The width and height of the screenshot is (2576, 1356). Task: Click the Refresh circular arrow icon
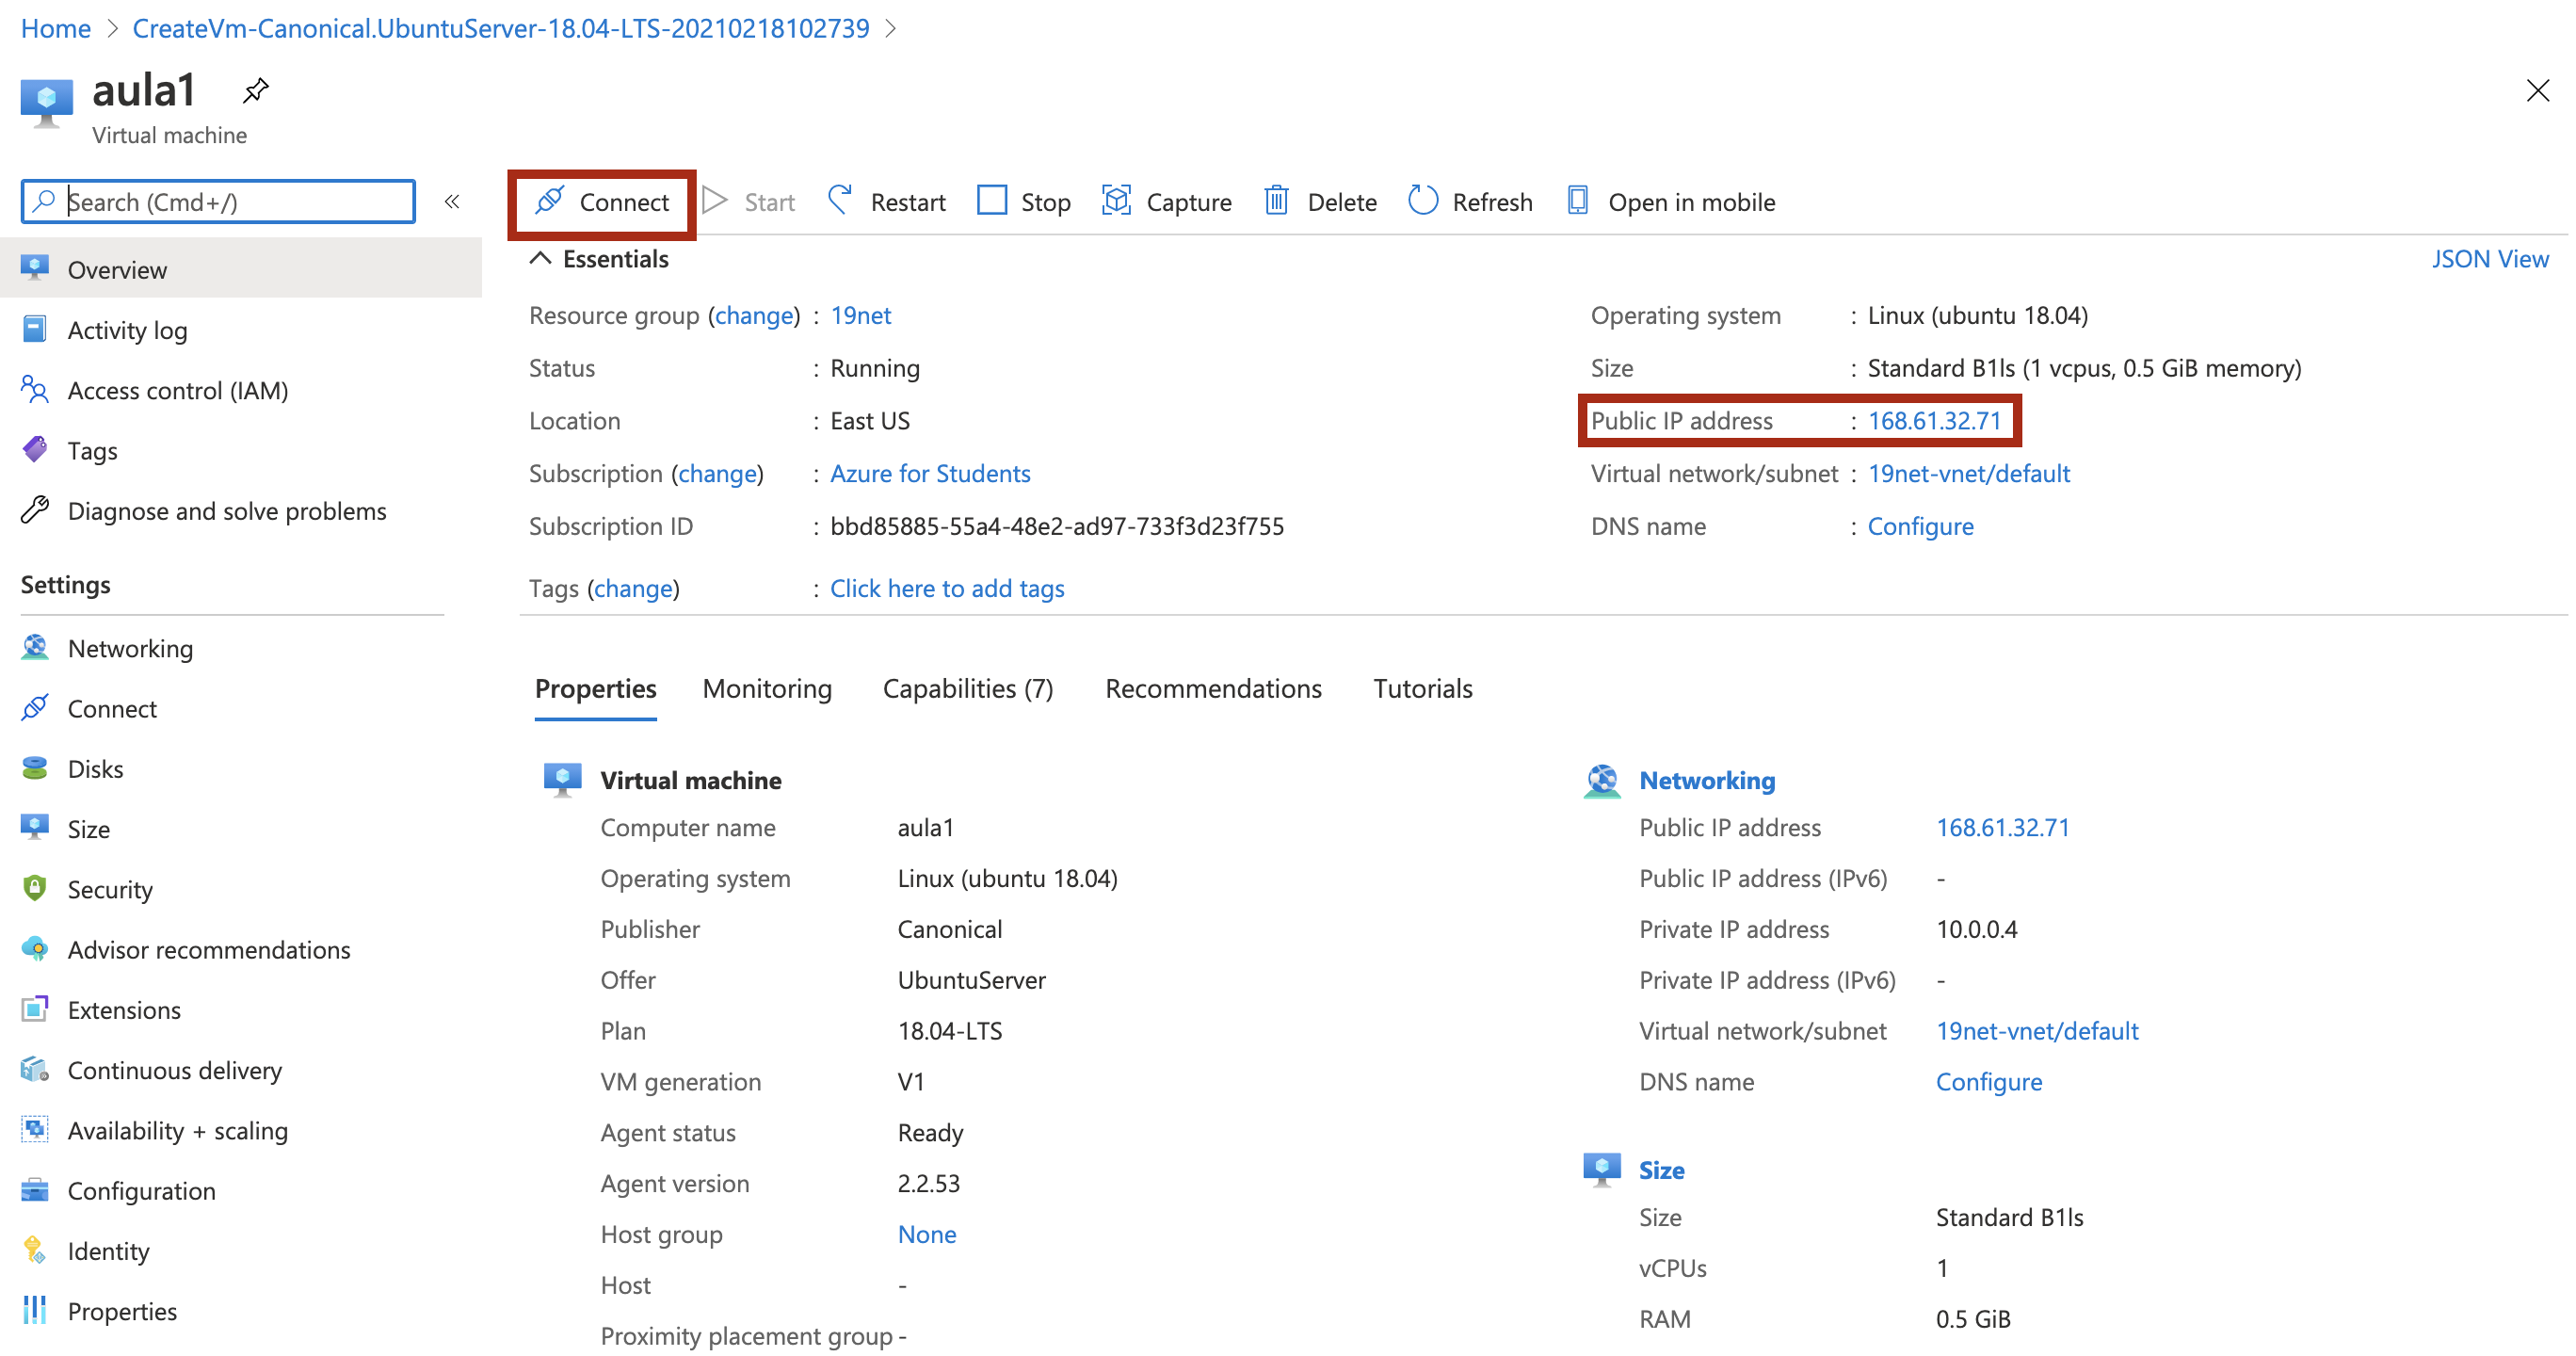(x=1422, y=201)
